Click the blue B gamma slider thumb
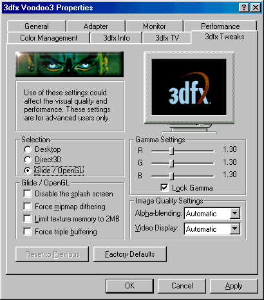The image size is (264, 300). coord(171,176)
